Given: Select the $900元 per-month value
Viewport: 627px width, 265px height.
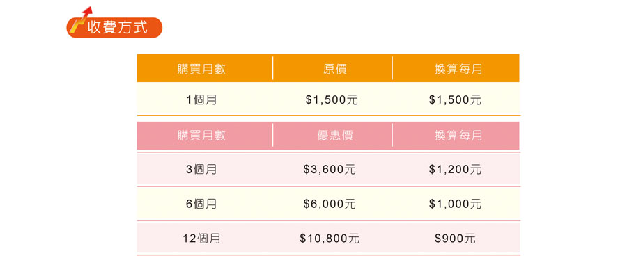Looking at the screenshot, I should click(x=455, y=239).
